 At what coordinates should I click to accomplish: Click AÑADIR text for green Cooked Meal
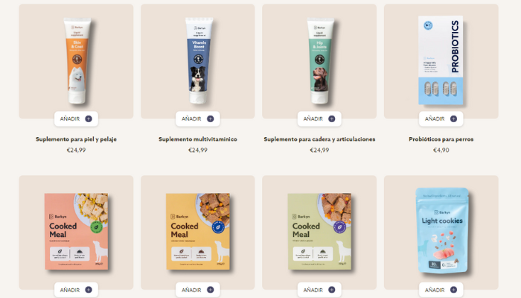pyautogui.click(x=313, y=290)
